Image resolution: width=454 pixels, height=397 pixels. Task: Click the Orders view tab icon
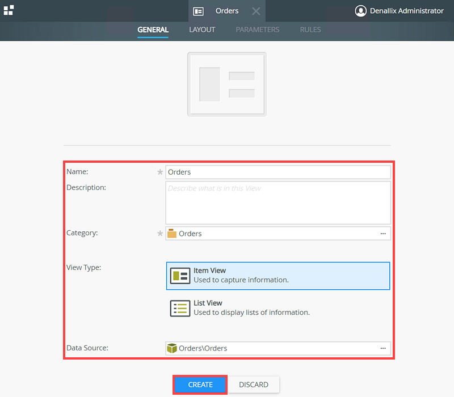pos(198,11)
